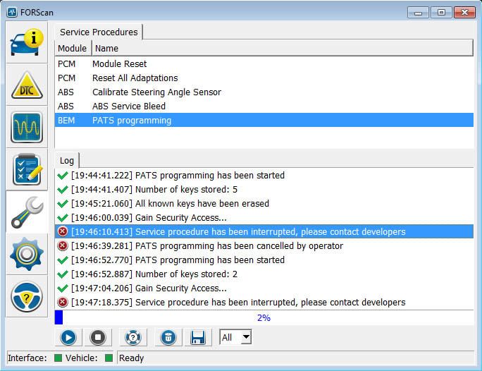Select the ABS Service Bleed procedure
The width and height of the screenshot is (482, 371).
(x=129, y=107)
